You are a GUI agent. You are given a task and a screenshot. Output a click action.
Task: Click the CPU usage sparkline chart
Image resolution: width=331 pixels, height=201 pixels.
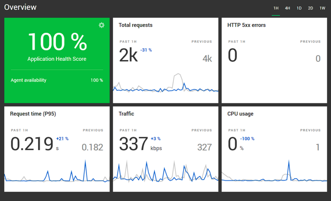(x=274, y=171)
